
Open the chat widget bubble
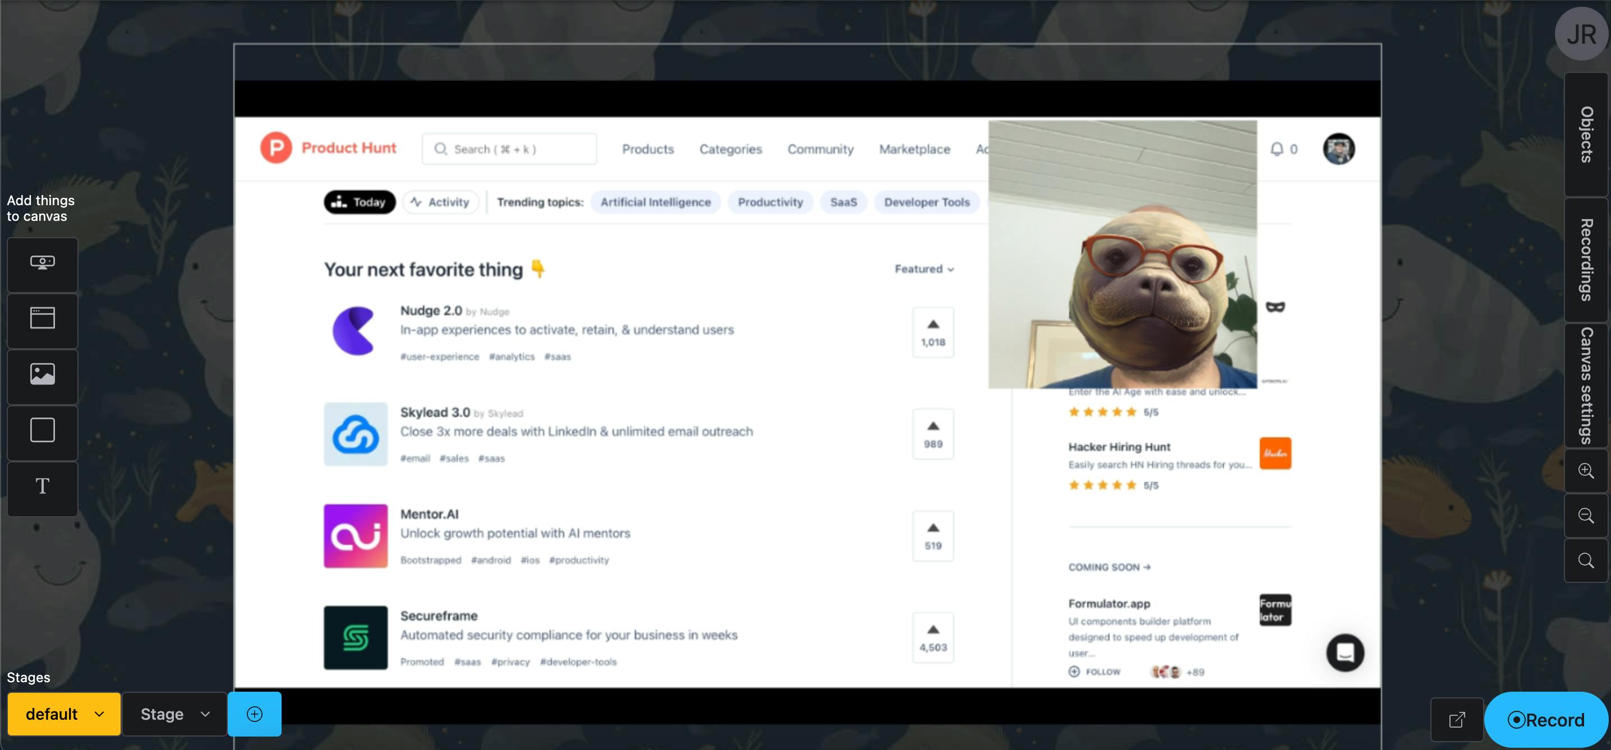pos(1345,652)
